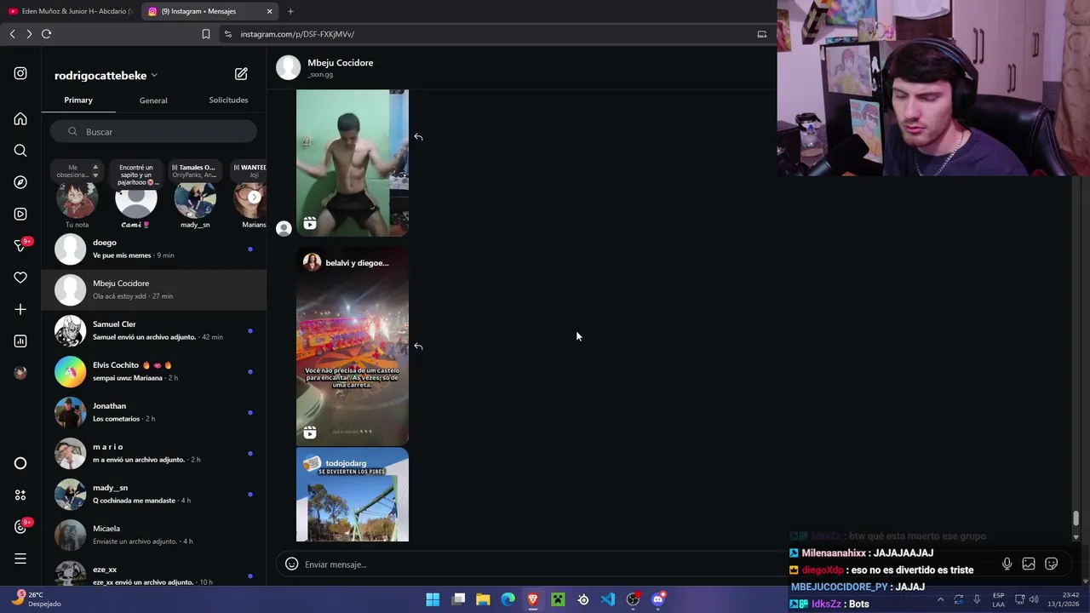
Task: Open the Reels icon in sidebar
Action: coord(20,214)
